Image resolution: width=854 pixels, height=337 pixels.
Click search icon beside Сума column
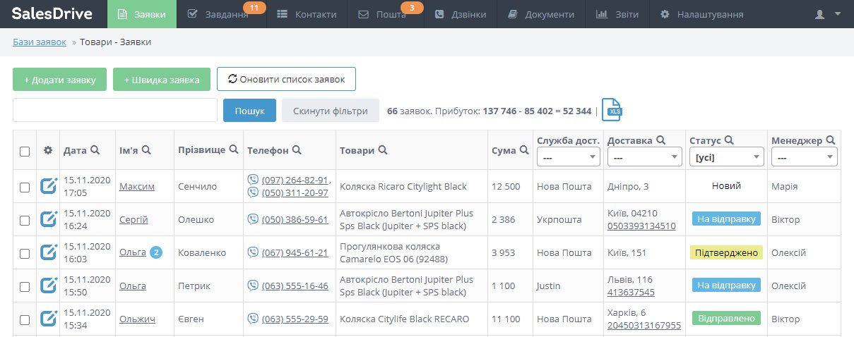tap(524, 150)
